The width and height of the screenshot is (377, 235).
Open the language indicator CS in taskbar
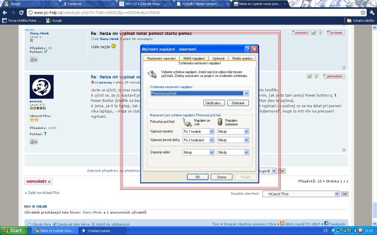pos(325,231)
